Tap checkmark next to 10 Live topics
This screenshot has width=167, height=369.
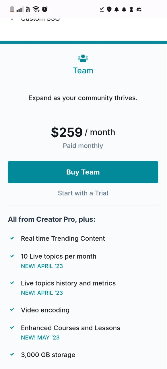pyautogui.click(x=12, y=256)
